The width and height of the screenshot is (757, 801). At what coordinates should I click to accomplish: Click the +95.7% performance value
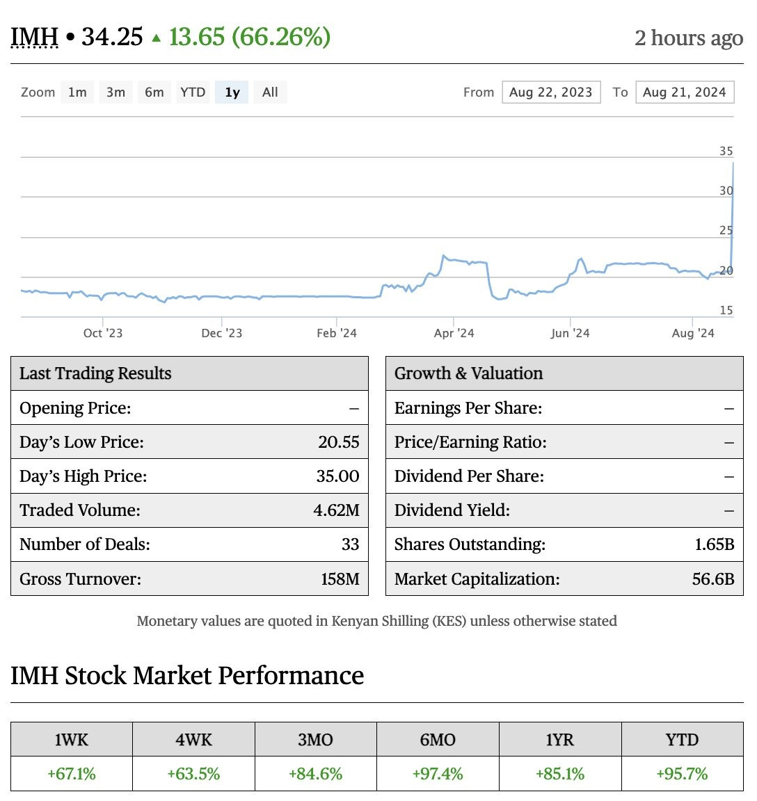pos(682,774)
